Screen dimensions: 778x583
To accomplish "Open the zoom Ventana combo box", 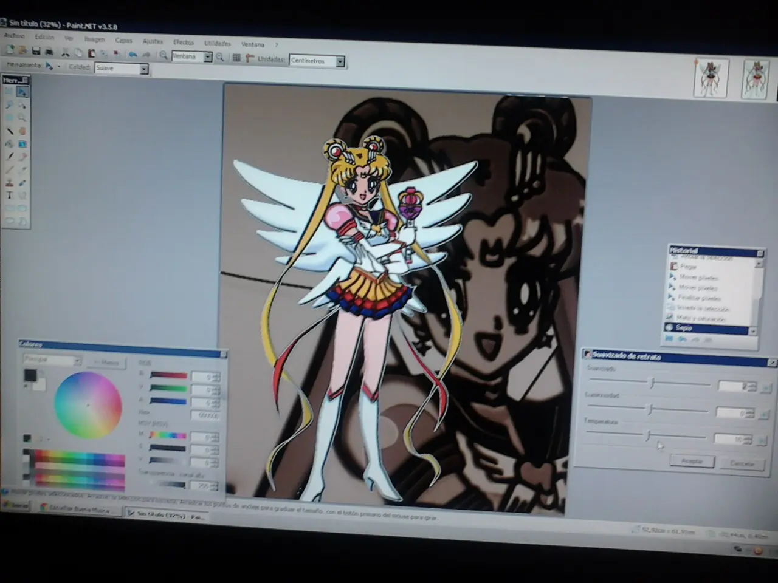I will click(x=191, y=56).
